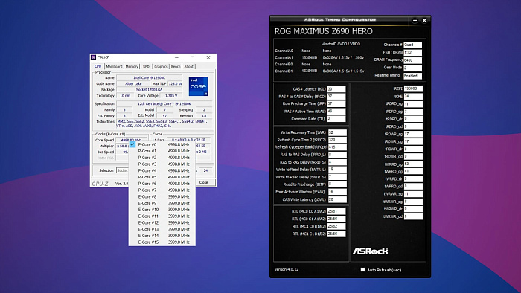Image resolution: width=521 pixels, height=293 pixels.
Task: Choose P-Core #7 from the core list
Action: tap(162, 190)
